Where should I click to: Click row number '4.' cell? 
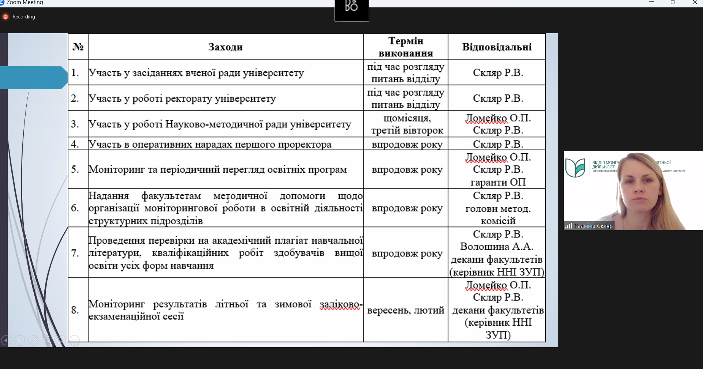click(75, 144)
